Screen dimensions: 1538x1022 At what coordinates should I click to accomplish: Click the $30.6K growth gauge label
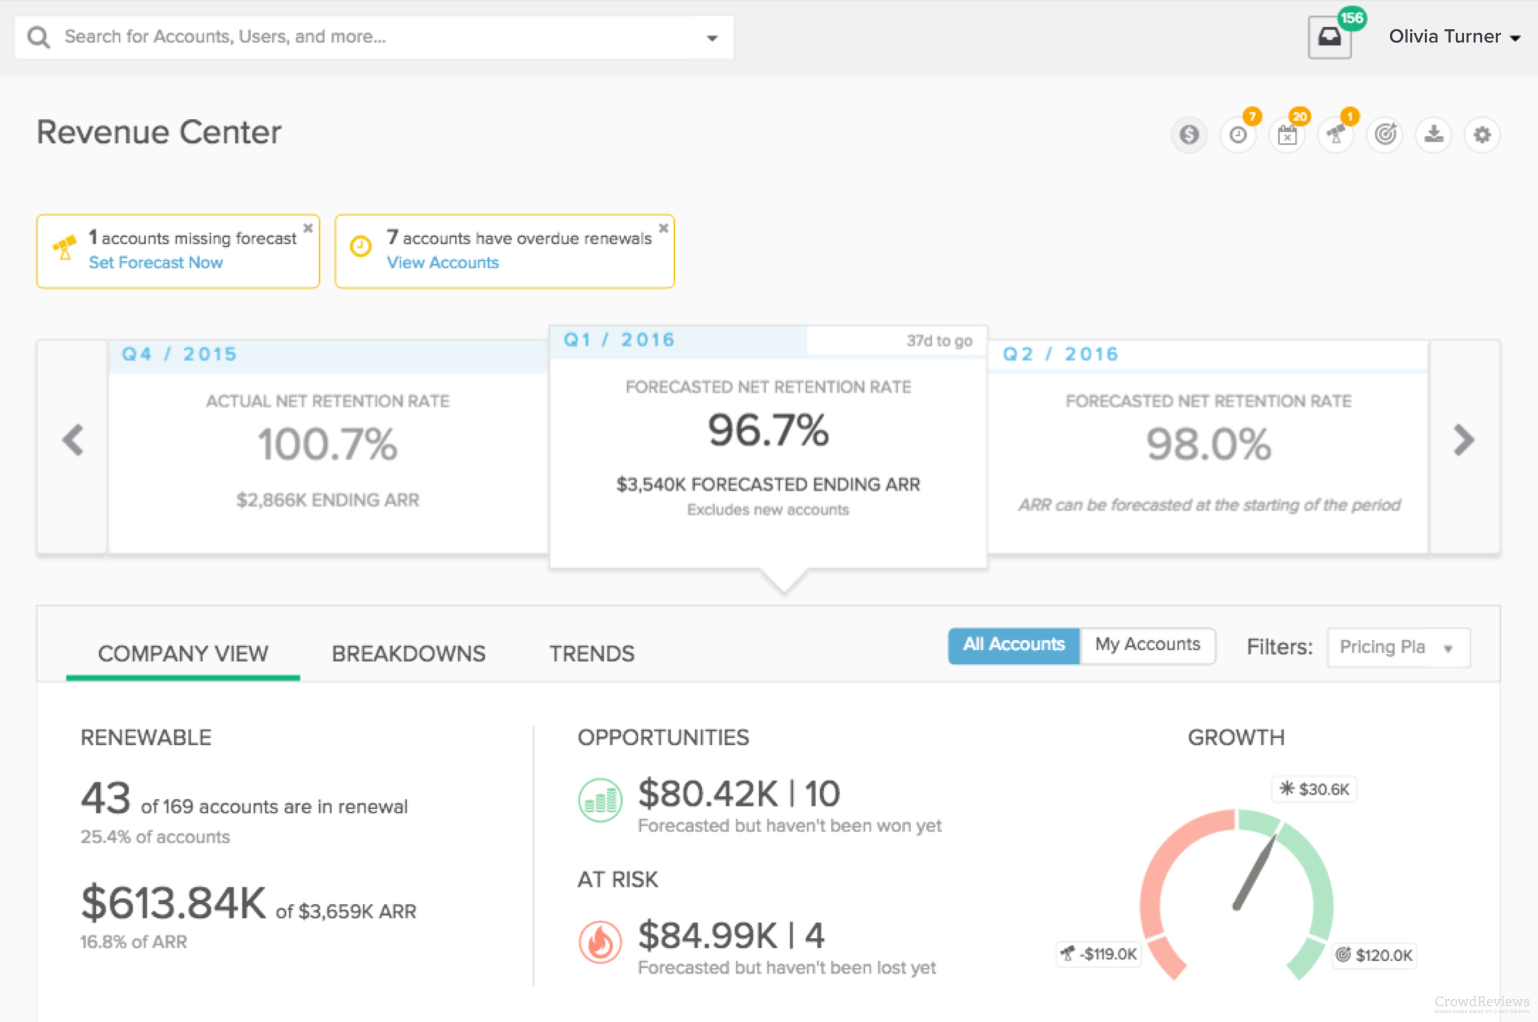(x=1314, y=789)
